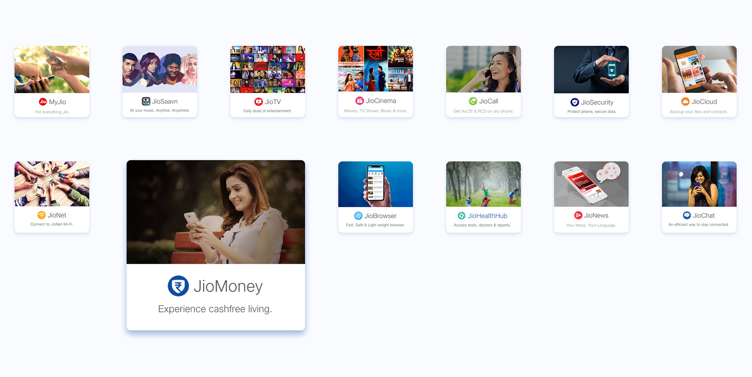This screenshot has height=377, width=752.
Task: Open the JioBrowser phone image
Action: click(376, 184)
